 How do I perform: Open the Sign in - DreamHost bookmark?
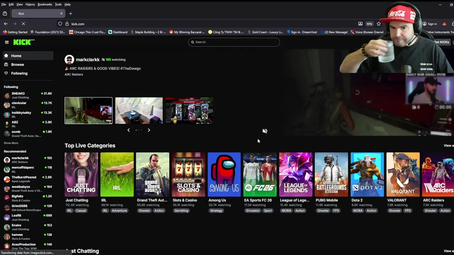301,32
